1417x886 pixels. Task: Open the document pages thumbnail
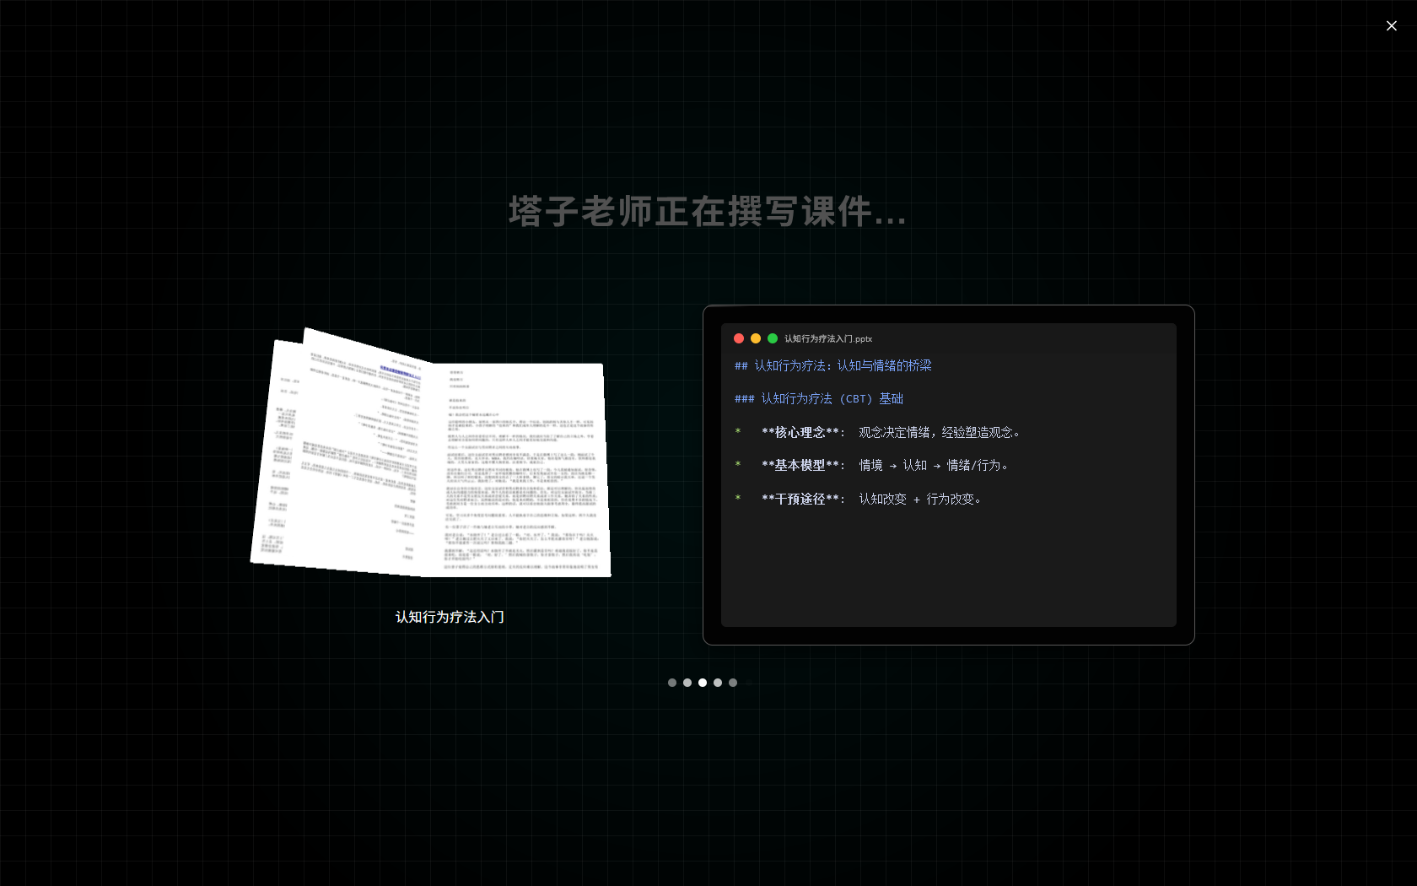pyautogui.click(x=431, y=453)
